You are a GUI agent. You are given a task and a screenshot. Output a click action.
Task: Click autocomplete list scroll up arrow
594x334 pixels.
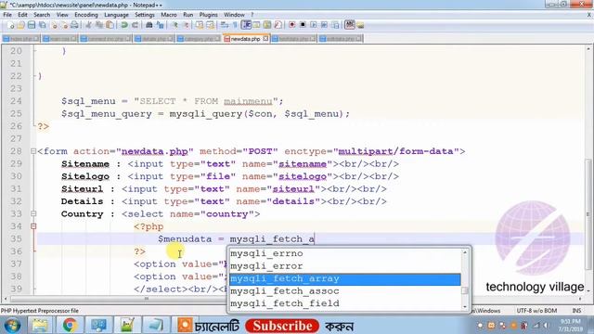click(x=465, y=252)
